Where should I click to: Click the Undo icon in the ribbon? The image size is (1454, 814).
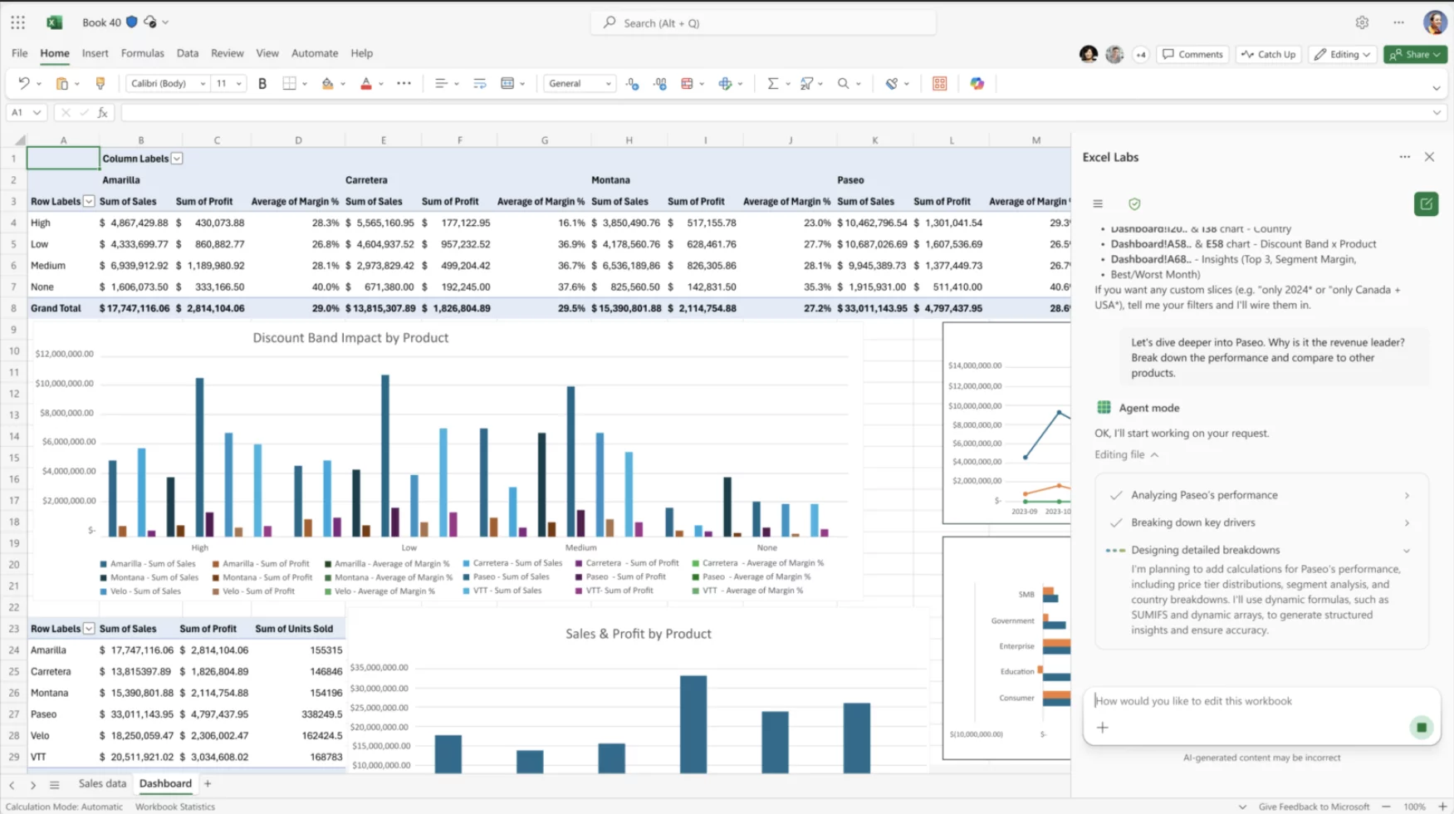23,83
